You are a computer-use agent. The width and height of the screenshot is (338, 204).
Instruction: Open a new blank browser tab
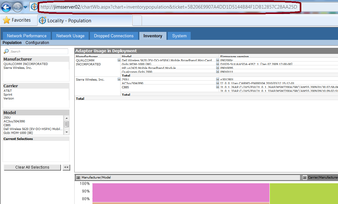pos(137,20)
